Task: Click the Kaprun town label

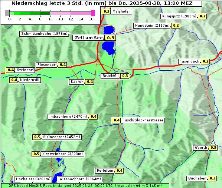Action: coord(77,82)
